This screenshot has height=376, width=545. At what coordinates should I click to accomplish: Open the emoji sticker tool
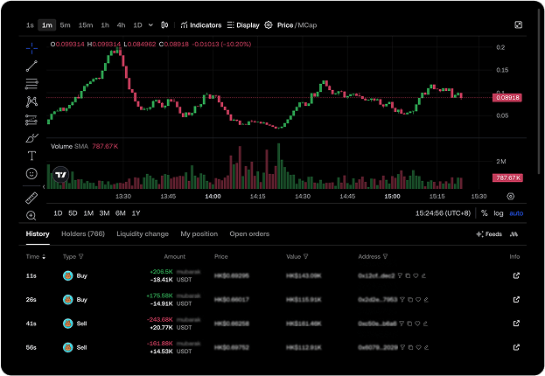click(31, 174)
